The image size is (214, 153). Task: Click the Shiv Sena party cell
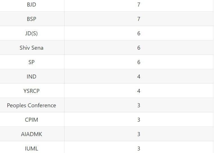point(32,48)
